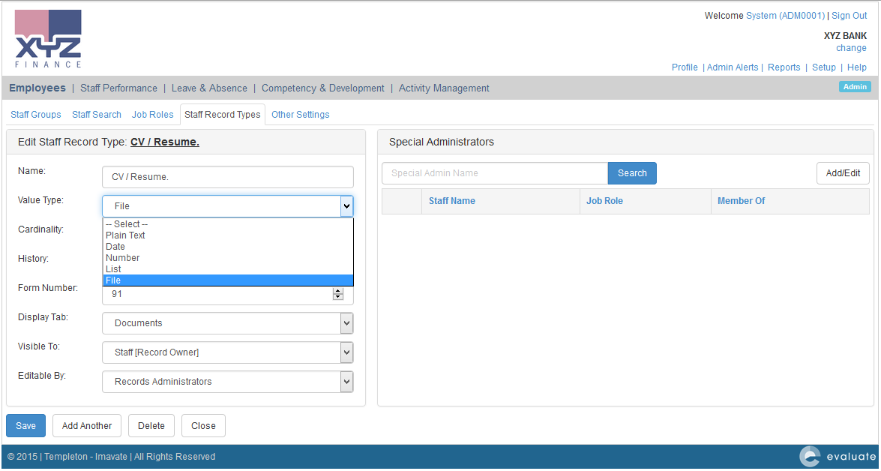The image size is (881, 471).
Task: Switch to the Staff Groups tab
Action: click(36, 115)
